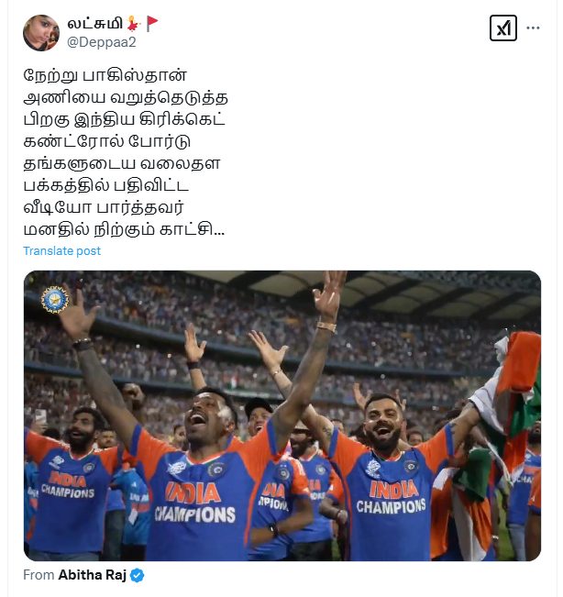The width and height of the screenshot is (563, 597).
Task: Open the Abitha Raj source account
Action: pos(92,575)
